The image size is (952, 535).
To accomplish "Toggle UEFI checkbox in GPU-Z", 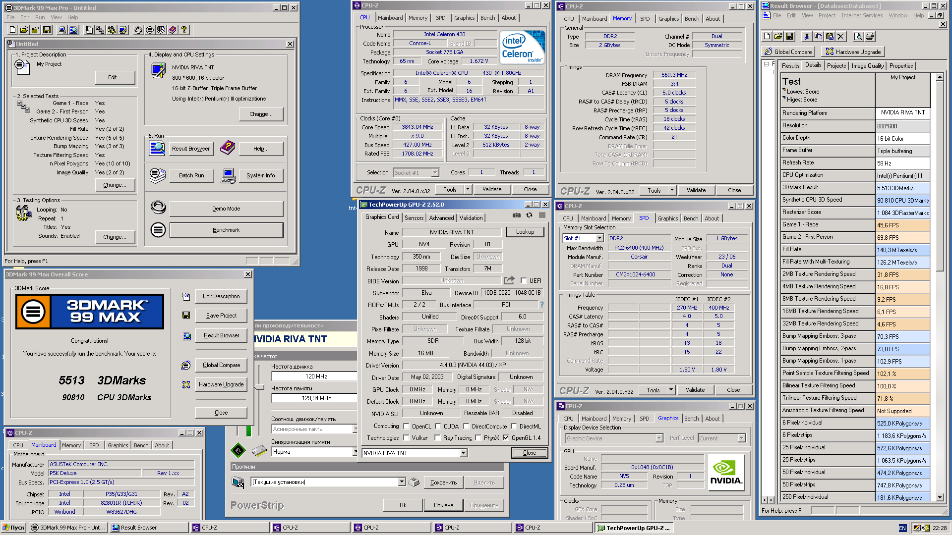I will point(524,281).
